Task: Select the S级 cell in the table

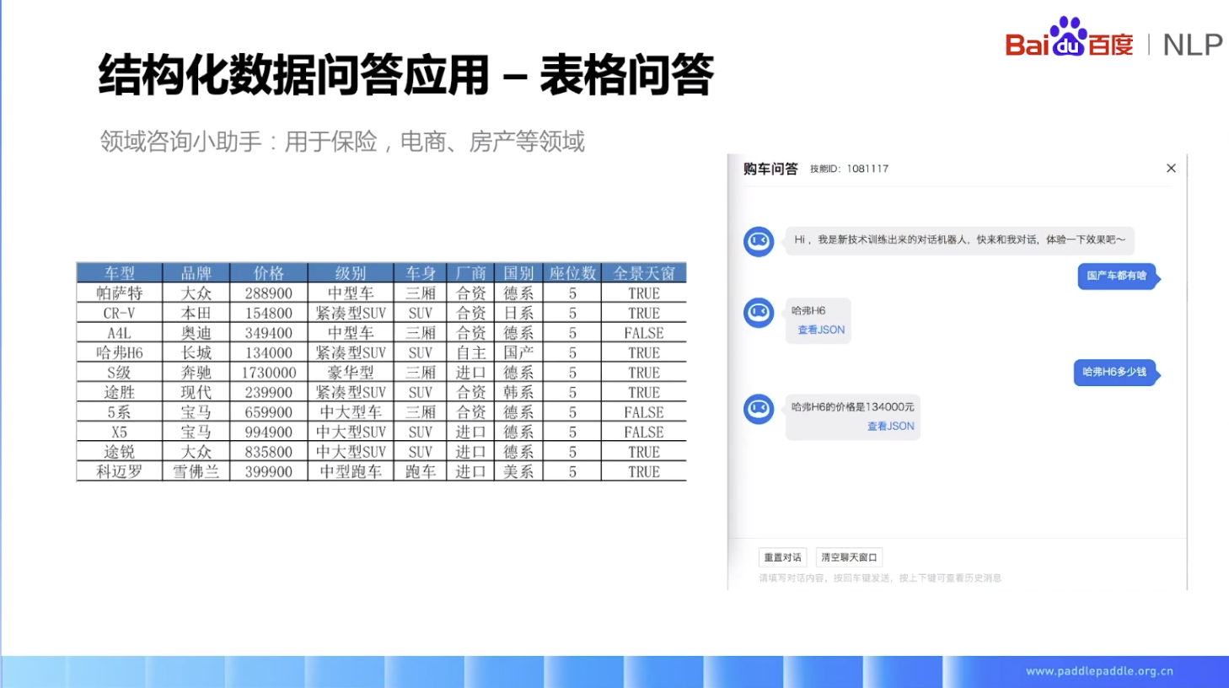Action: 120,373
